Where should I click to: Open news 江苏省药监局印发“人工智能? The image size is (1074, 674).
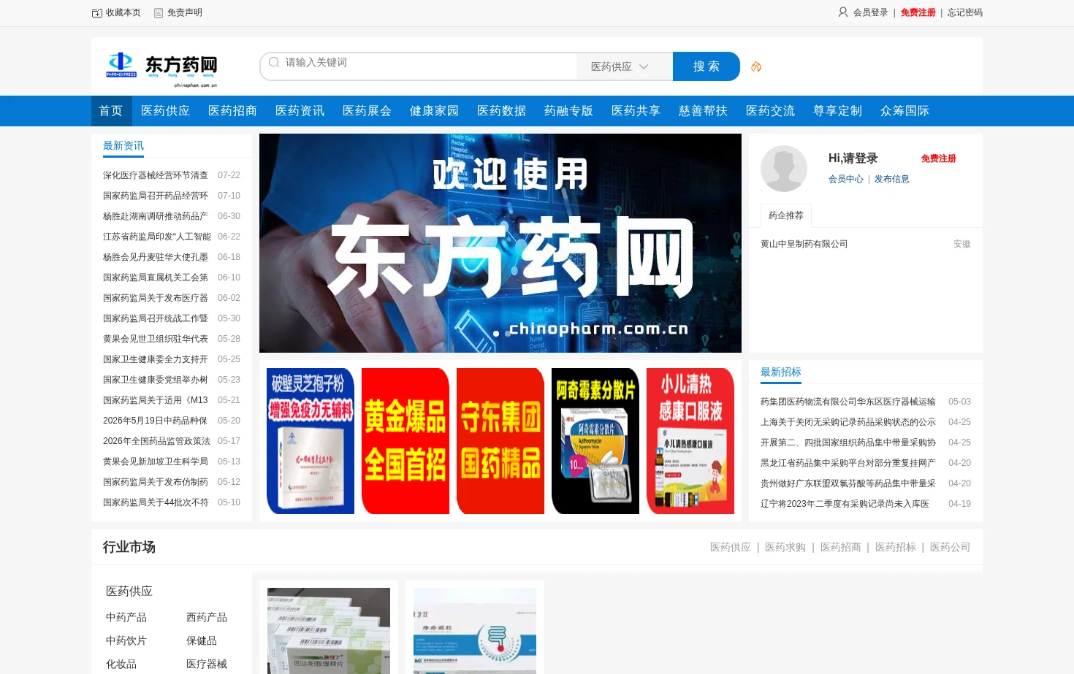pyautogui.click(x=157, y=237)
